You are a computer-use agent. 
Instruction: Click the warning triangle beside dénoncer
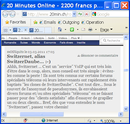pyautogui.click(x=79, y=55)
